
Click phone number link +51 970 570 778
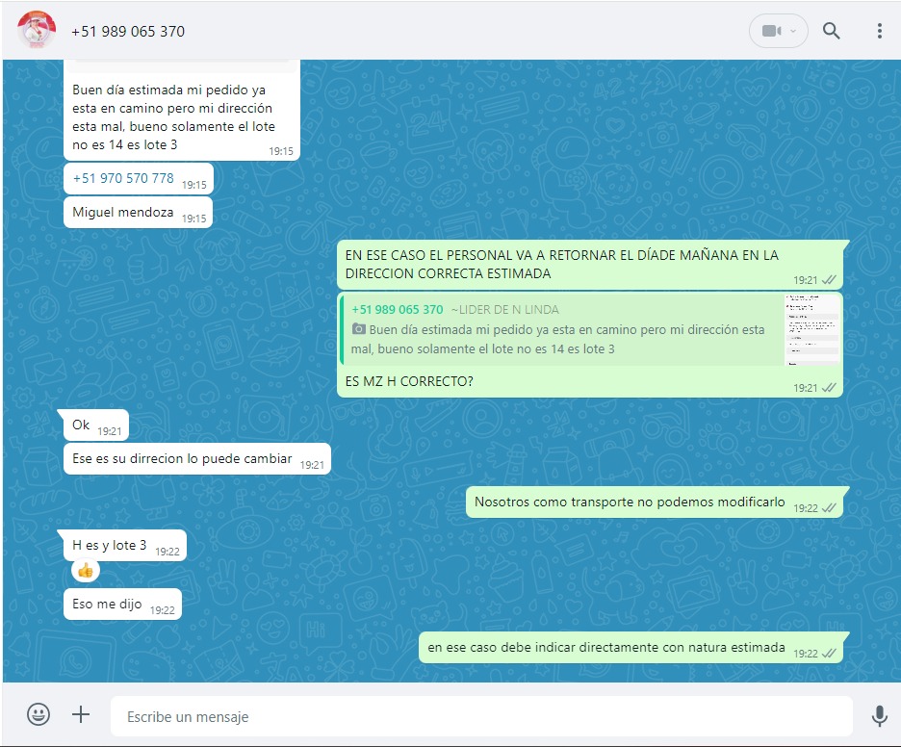(123, 178)
